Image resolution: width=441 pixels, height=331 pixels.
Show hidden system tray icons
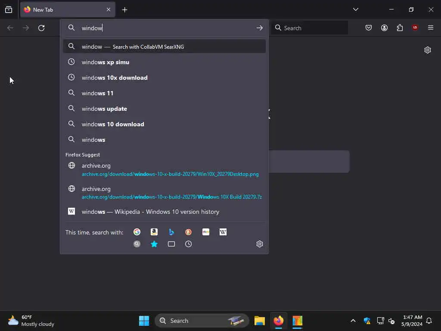tap(353, 321)
